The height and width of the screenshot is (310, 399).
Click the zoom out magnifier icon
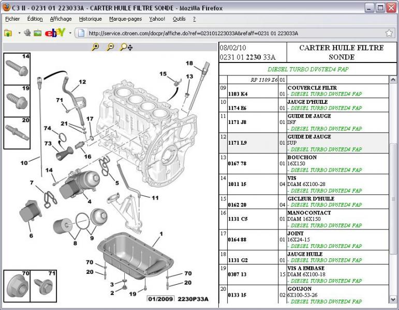click(110, 47)
